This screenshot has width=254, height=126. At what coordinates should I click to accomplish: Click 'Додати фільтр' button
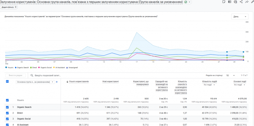9,7
